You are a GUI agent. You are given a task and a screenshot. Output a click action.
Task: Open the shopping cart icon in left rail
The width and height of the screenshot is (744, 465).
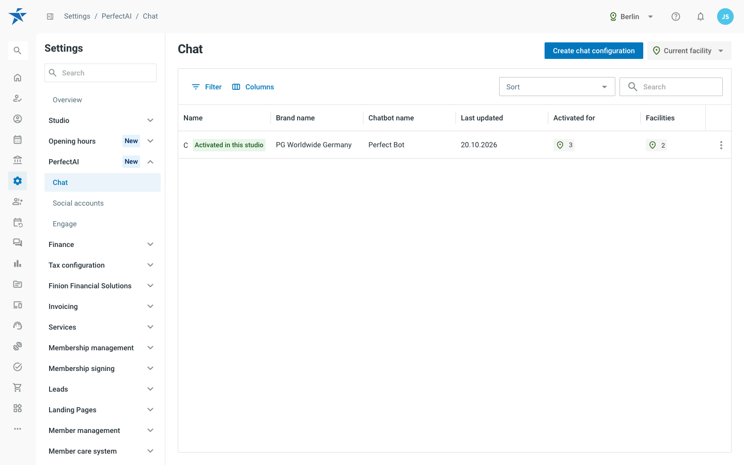click(18, 388)
